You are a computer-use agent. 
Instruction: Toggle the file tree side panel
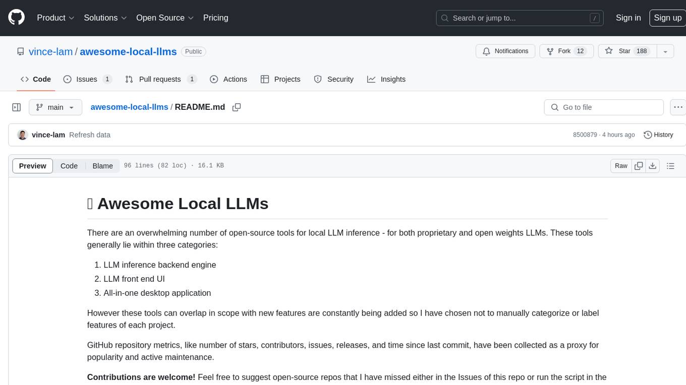pyautogui.click(x=17, y=107)
